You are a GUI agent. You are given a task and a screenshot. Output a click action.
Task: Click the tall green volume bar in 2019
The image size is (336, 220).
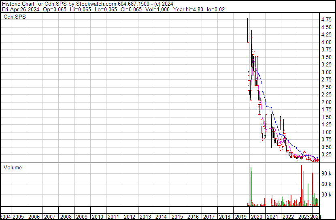coord(251,187)
